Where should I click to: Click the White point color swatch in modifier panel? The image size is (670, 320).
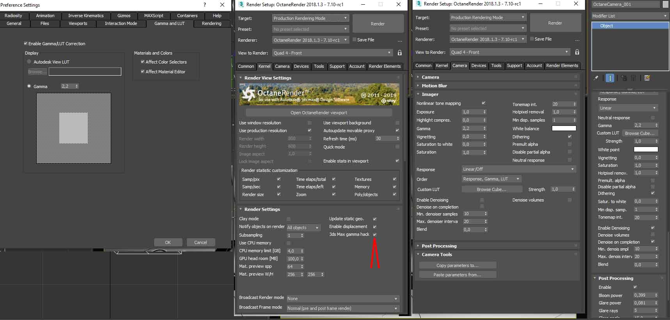pos(646,149)
